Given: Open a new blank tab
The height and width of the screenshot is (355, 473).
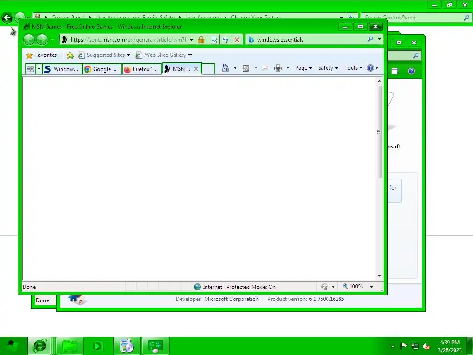Looking at the screenshot, I should point(208,69).
